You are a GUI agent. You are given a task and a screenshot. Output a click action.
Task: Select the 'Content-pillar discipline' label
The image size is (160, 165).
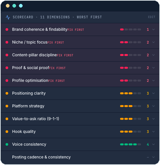(34, 55)
